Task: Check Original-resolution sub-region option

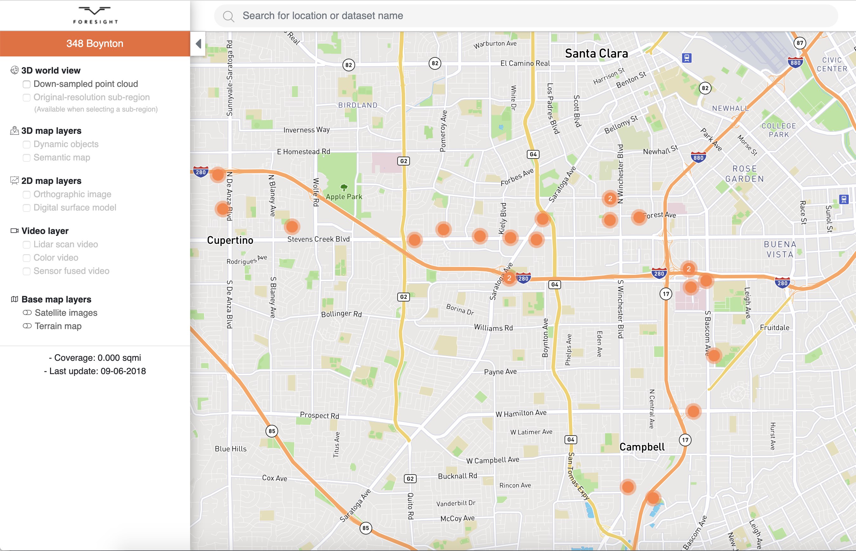Action: pos(27,97)
